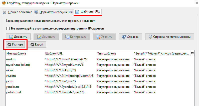Viewport: 199px width, 106px height.
Task: Select the ya.ru template row
Action: point(100,81)
